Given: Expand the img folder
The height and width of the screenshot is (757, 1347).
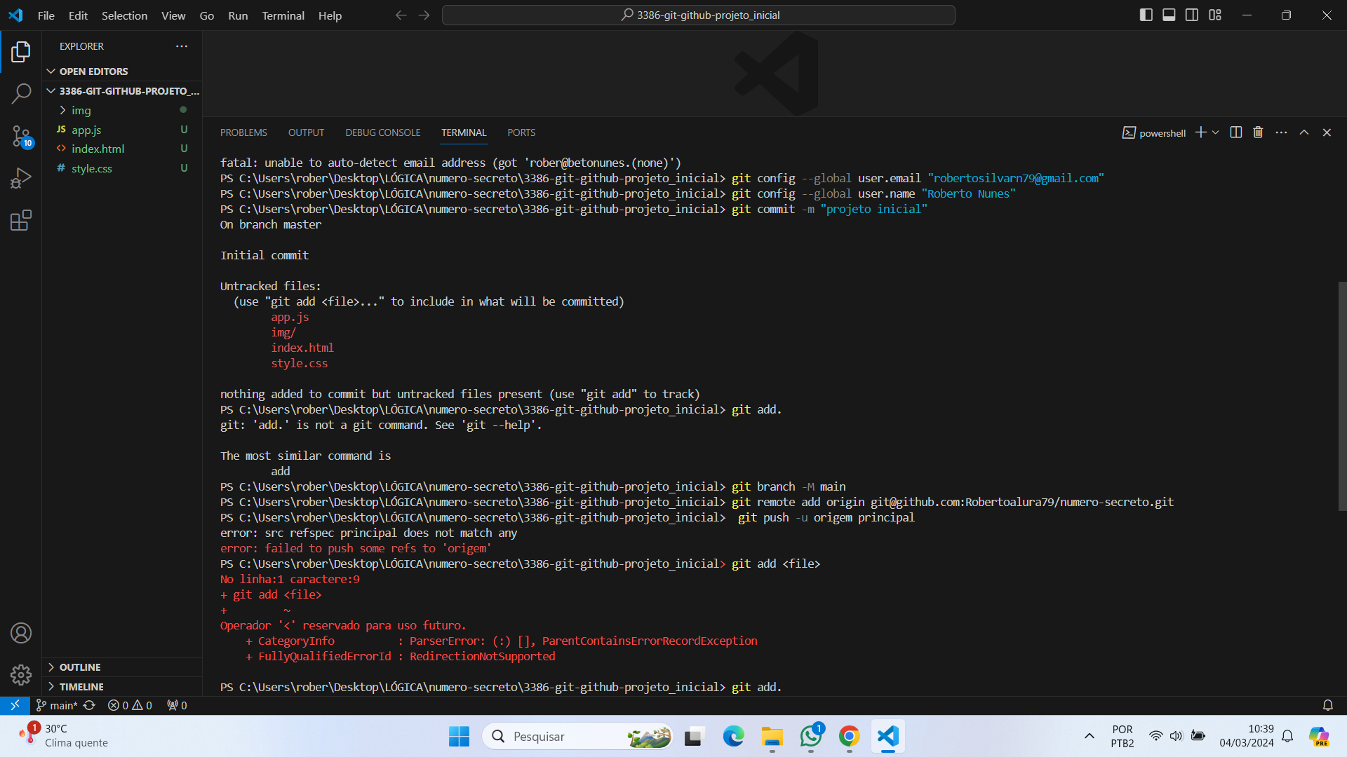Looking at the screenshot, I should pos(122,110).
